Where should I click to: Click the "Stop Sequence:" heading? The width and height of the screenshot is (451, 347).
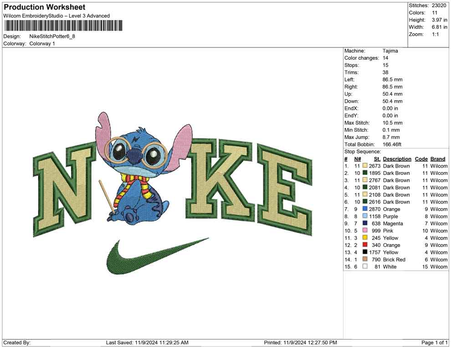(x=363, y=152)
